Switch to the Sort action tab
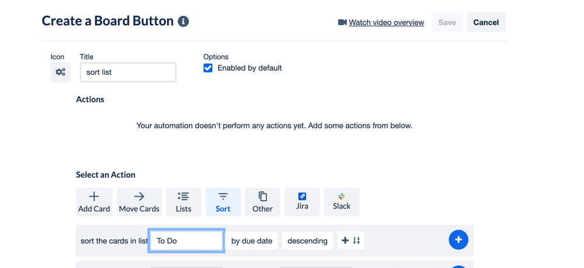The width and height of the screenshot is (584, 268). 223,202
